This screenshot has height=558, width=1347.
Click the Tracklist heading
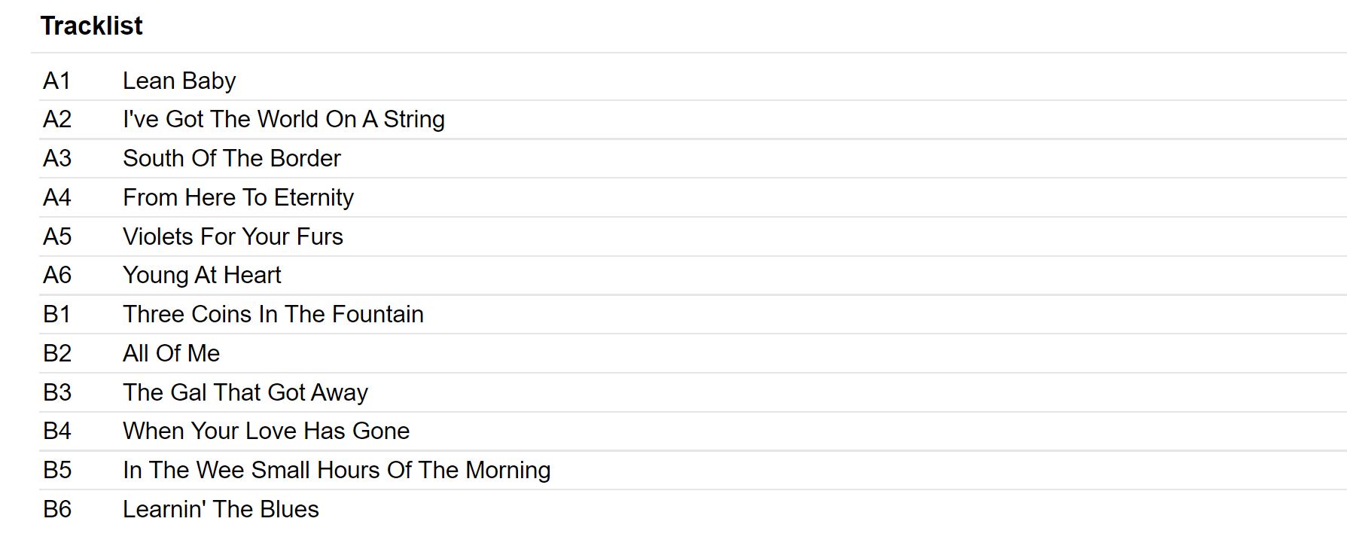tap(91, 26)
